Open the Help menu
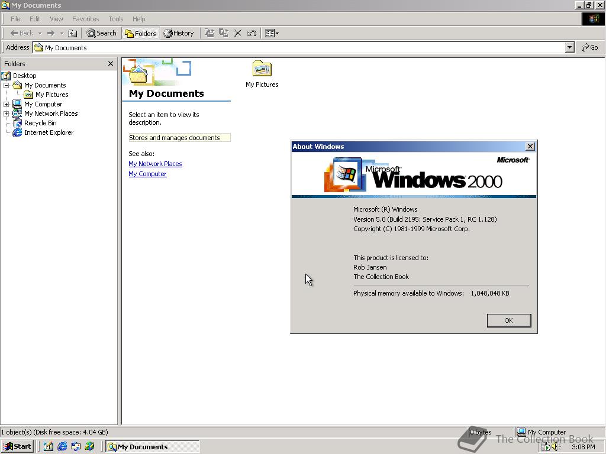Viewport: 606px width, 454px height. coord(138,19)
